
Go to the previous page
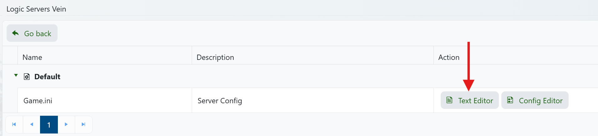32,124
